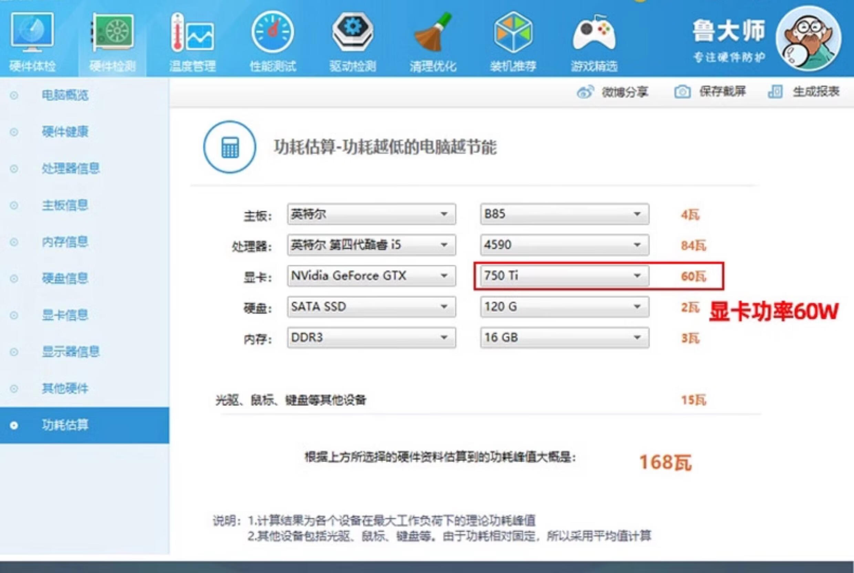
Task: Click the 15瓦 other devices value
Action: [693, 400]
